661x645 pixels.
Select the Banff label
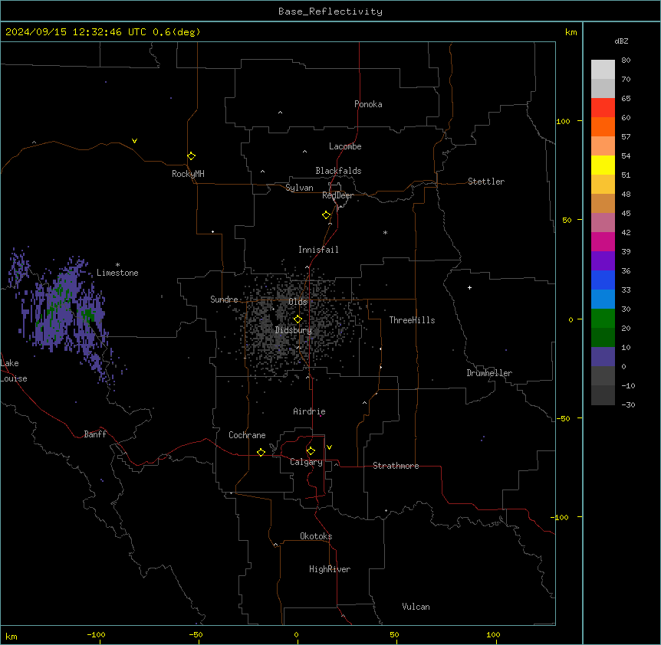pyautogui.click(x=95, y=434)
